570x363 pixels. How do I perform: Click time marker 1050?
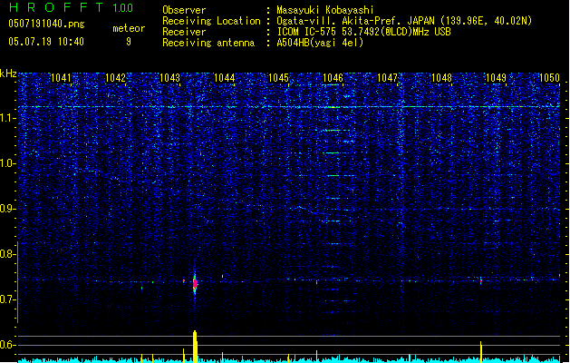[x=549, y=78]
